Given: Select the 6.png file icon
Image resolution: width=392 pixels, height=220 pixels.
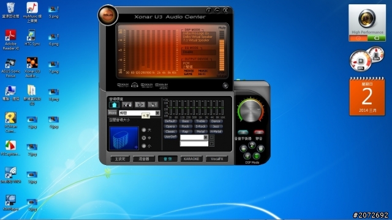Looking at the screenshot, I should click(53, 40).
